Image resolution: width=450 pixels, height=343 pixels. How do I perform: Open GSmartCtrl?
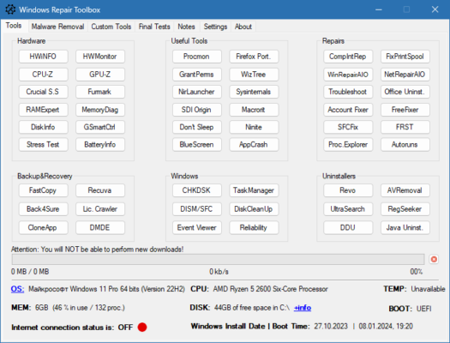click(100, 127)
